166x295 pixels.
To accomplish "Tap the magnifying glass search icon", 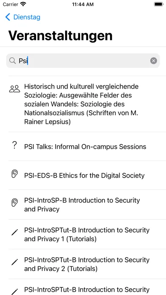I will 12,61.
